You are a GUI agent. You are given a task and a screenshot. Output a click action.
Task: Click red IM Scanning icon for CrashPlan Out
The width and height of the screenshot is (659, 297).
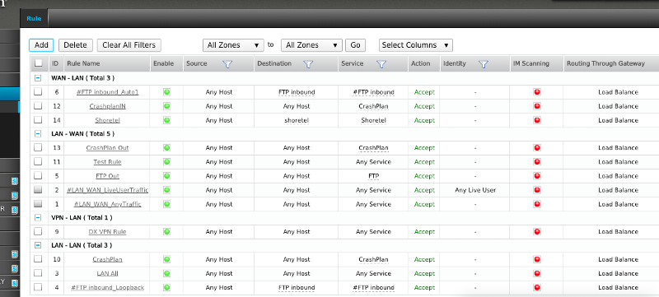[x=537, y=147]
